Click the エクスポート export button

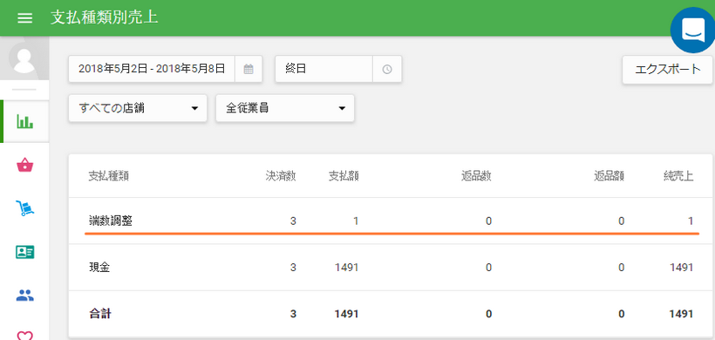[x=668, y=70]
